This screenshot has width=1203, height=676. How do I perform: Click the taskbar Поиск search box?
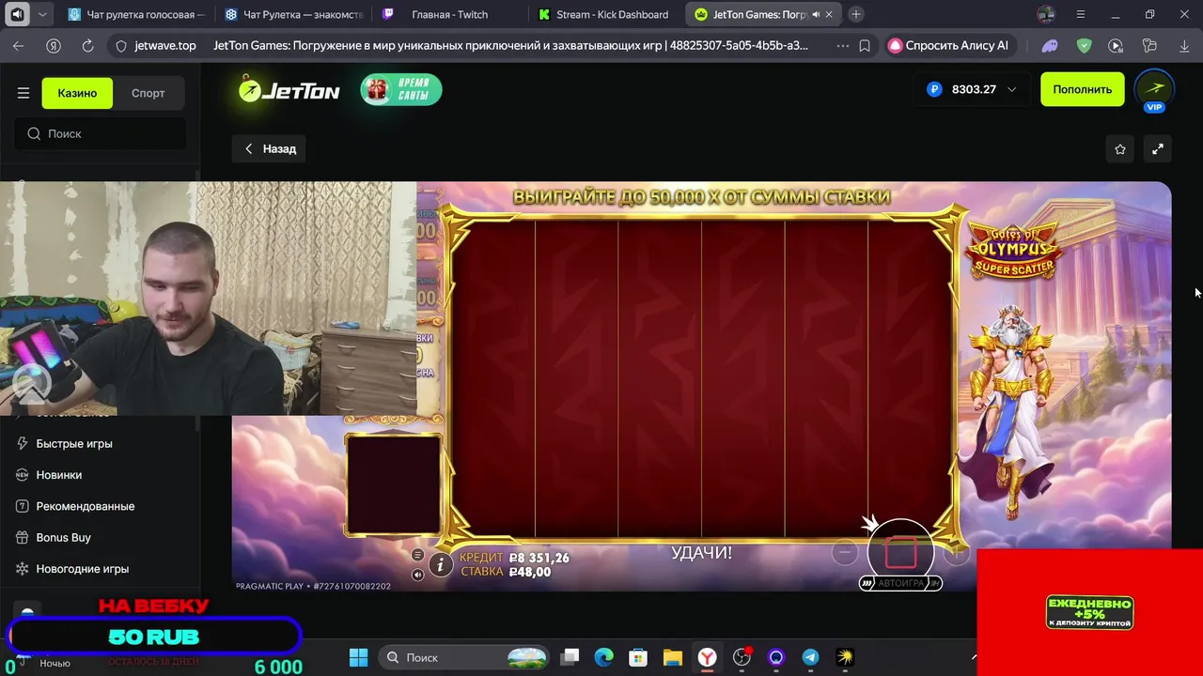465,657
